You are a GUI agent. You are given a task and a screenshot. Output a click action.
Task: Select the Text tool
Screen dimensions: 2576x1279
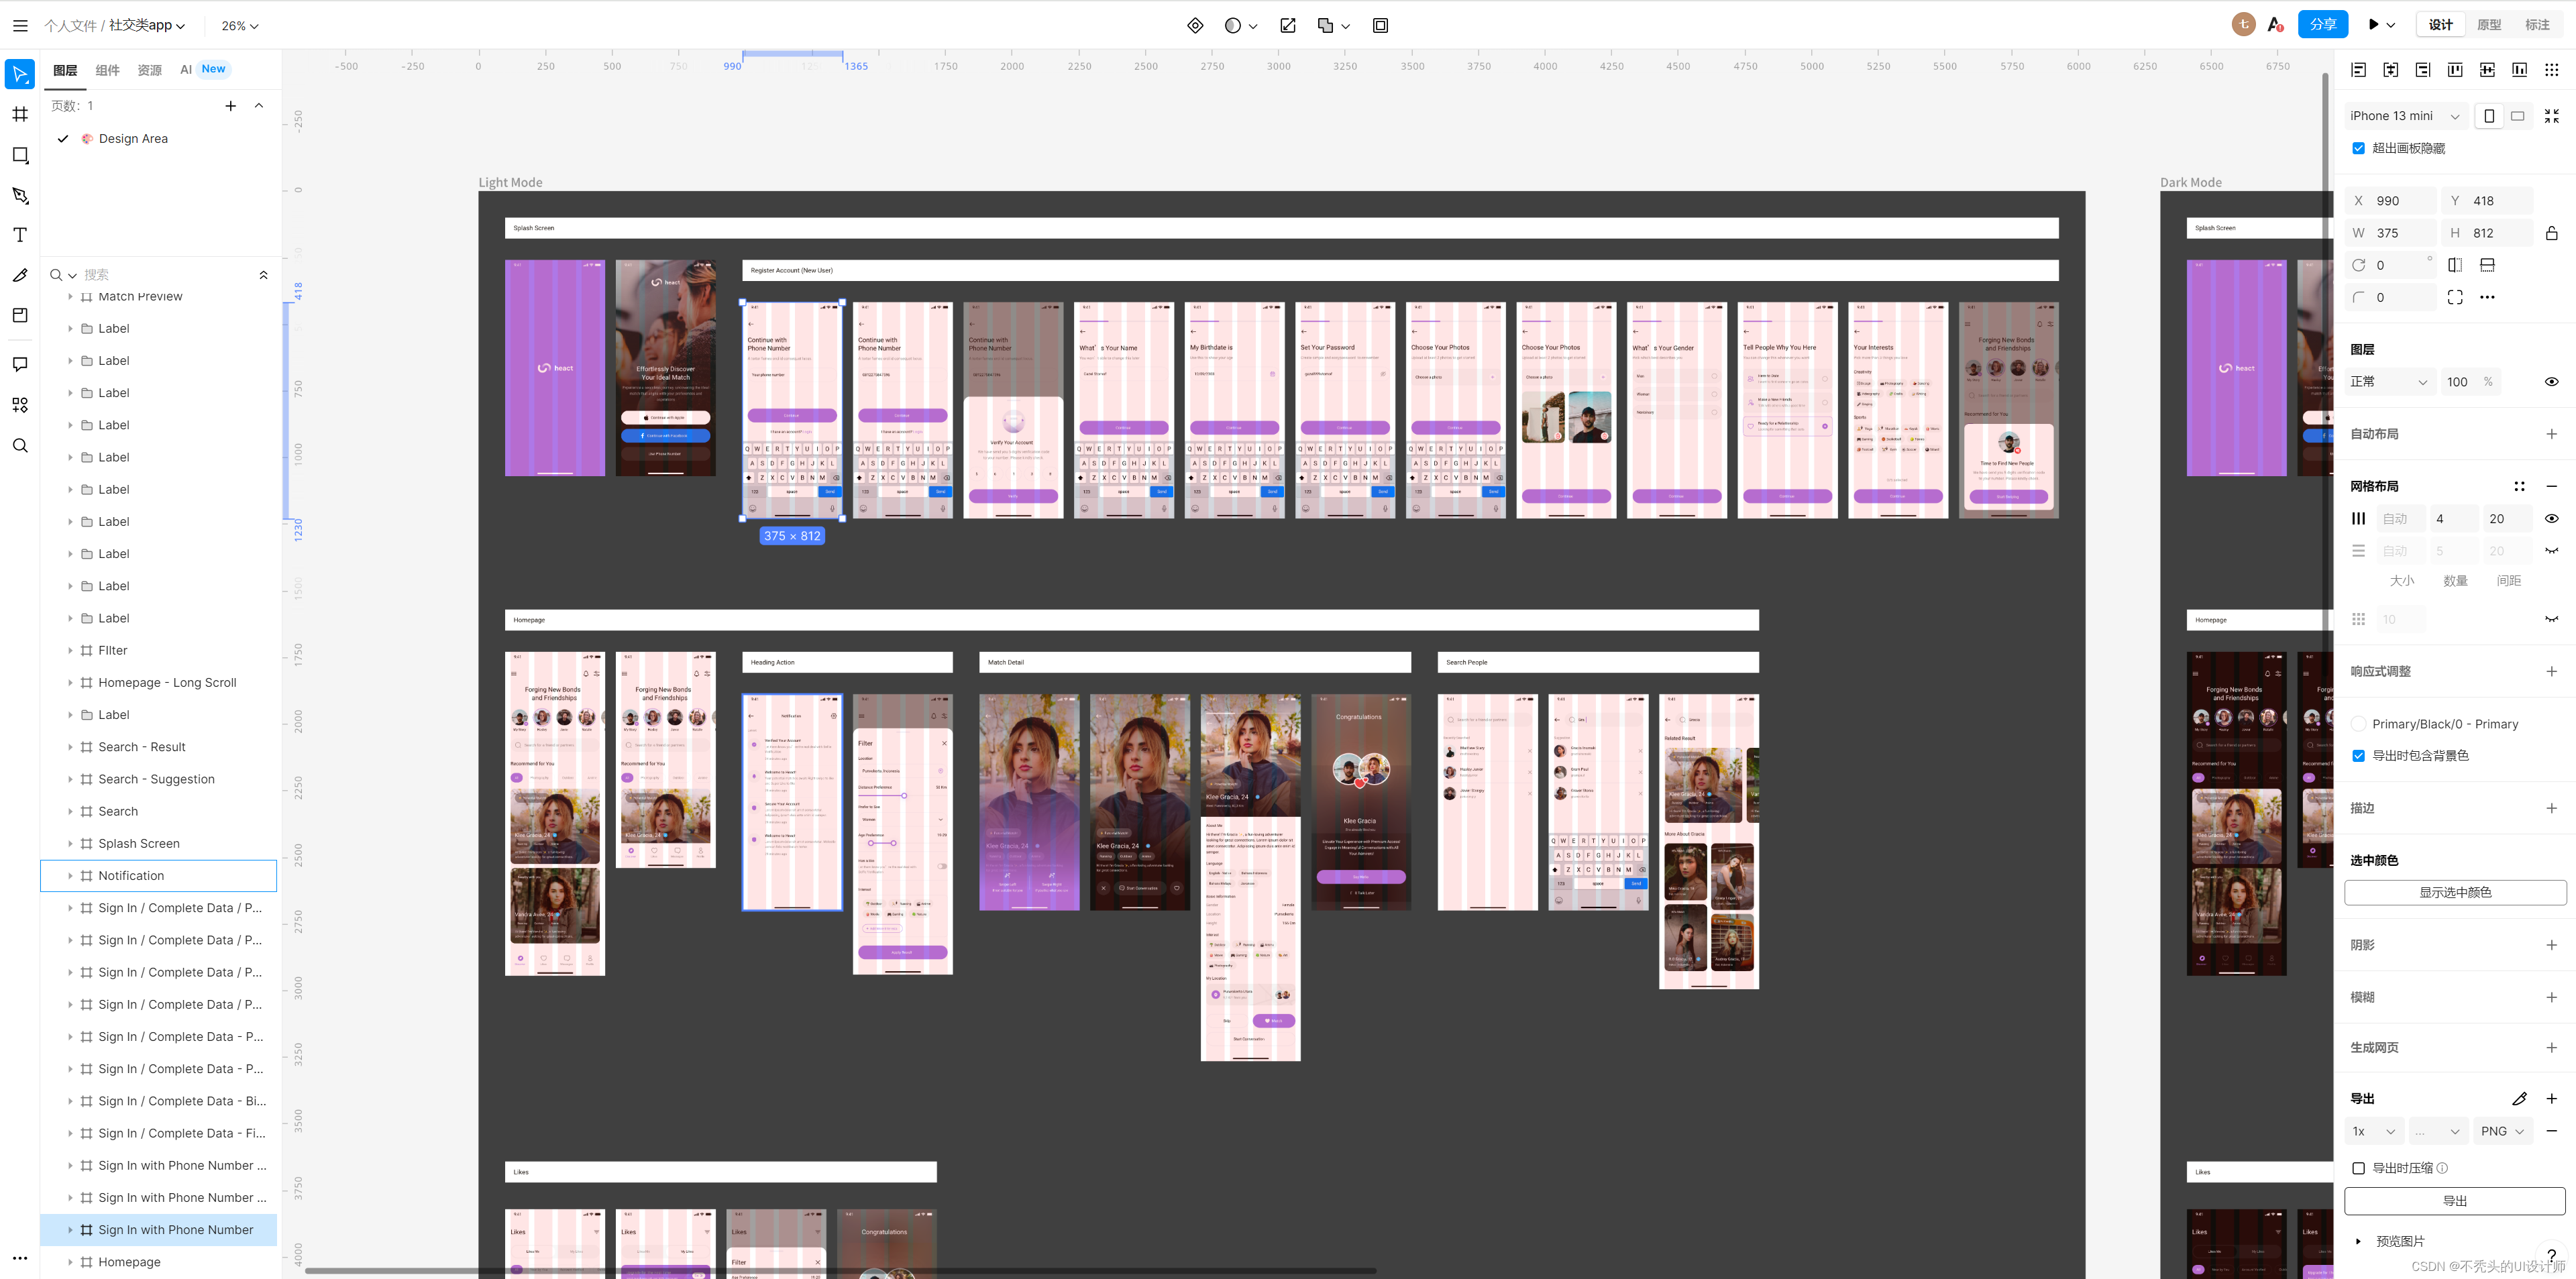[20, 235]
